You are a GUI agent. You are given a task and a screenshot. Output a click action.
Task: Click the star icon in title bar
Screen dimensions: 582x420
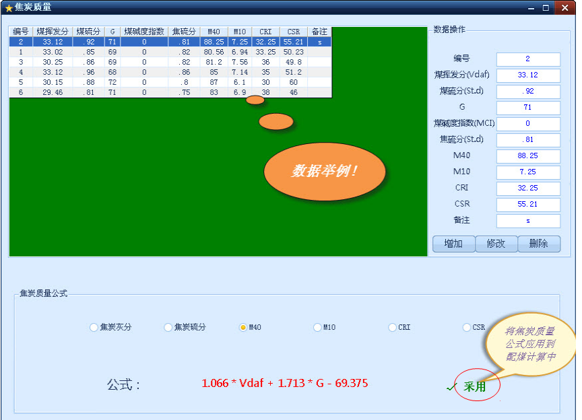pyautogui.click(x=9, y=8)
